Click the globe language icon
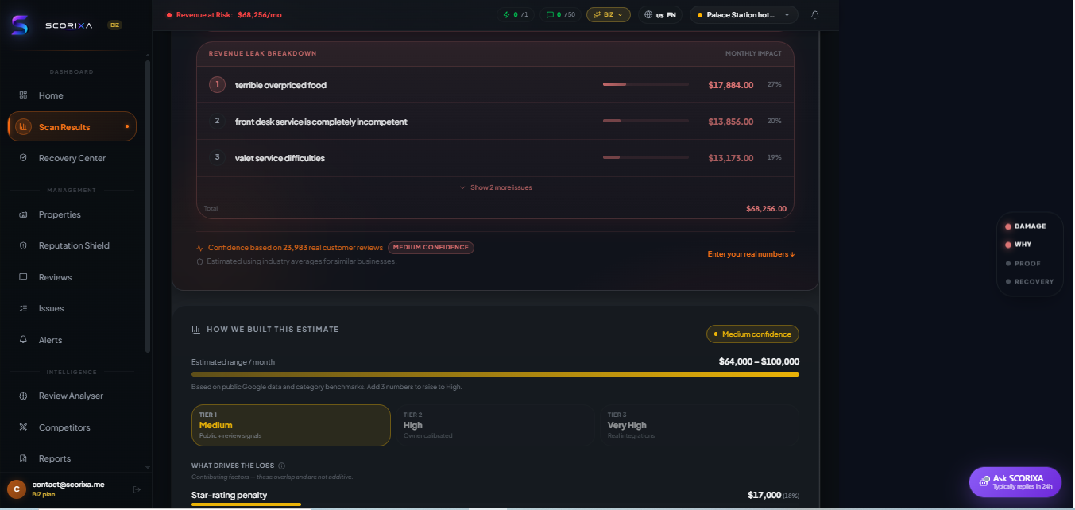 (x=648, y=14)
